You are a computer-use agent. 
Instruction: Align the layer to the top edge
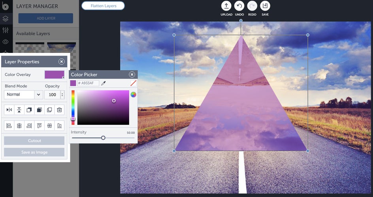point(39,126)
